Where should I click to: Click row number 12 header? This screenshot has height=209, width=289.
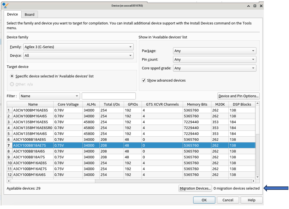[x=10, y=175]
